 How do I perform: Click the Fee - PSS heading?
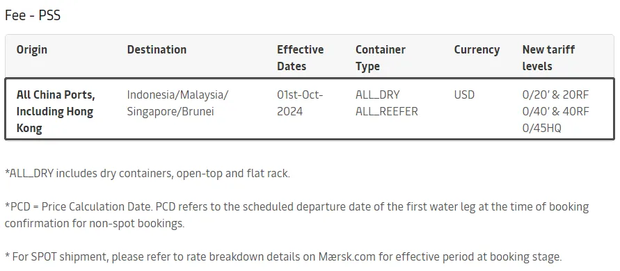[x=33, y=15]
